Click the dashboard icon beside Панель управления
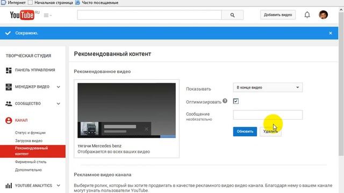 coord(9,70)
